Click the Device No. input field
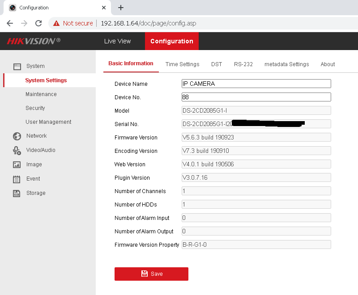This screenshot has width=358, height=295. click(x=256, y=97)
